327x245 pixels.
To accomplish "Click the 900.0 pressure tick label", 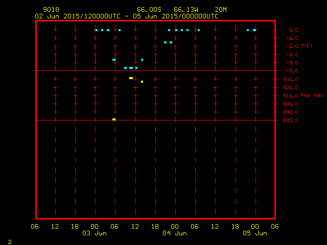I will (291, 104).
